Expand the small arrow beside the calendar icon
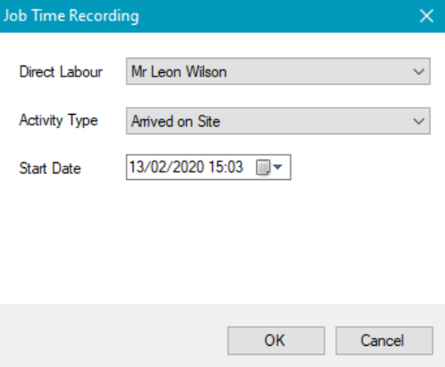 click(x=279, y=167)
